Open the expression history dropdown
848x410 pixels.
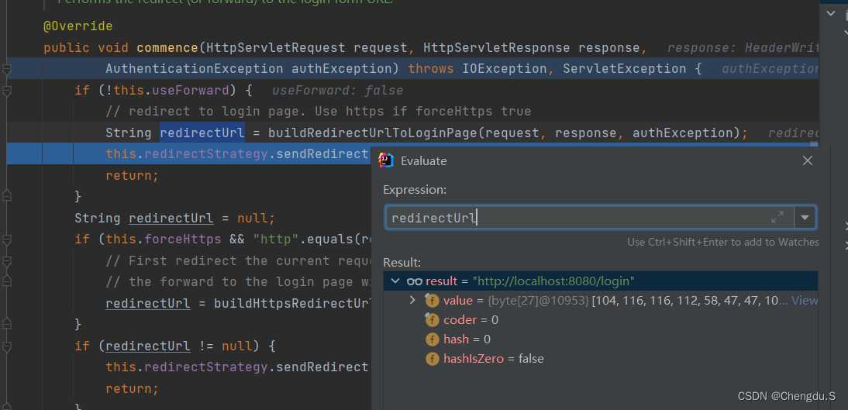tap(805, 218)
